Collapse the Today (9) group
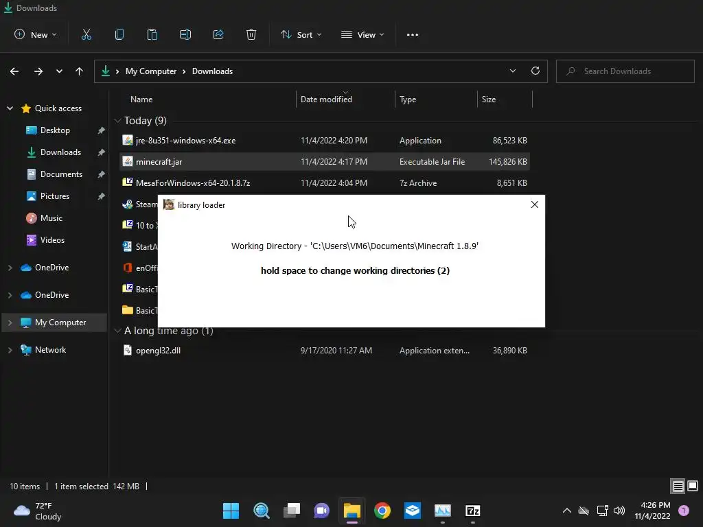 point(117,121)
